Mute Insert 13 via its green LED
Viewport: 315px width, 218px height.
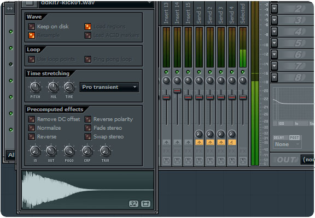pyautogui.click(x=166, y=72)
